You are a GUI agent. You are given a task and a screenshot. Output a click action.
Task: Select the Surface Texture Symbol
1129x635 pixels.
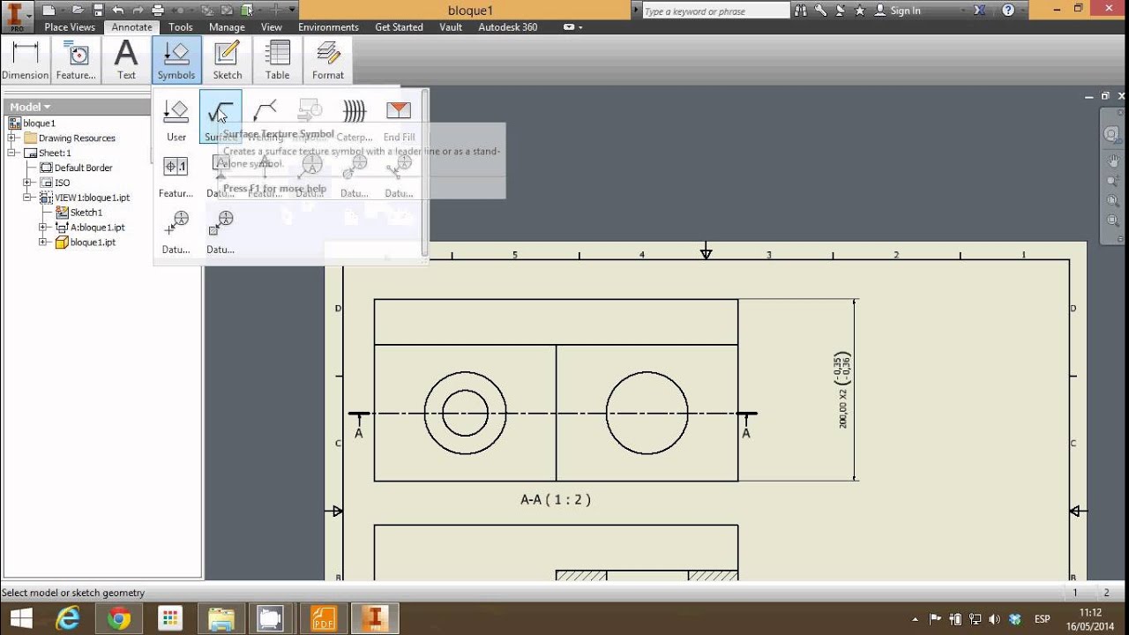(x=220, y=117)
